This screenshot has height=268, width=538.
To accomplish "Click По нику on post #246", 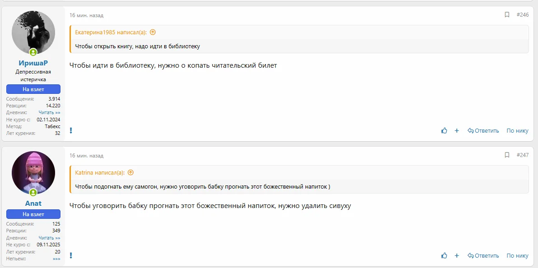I will [517, 131].
